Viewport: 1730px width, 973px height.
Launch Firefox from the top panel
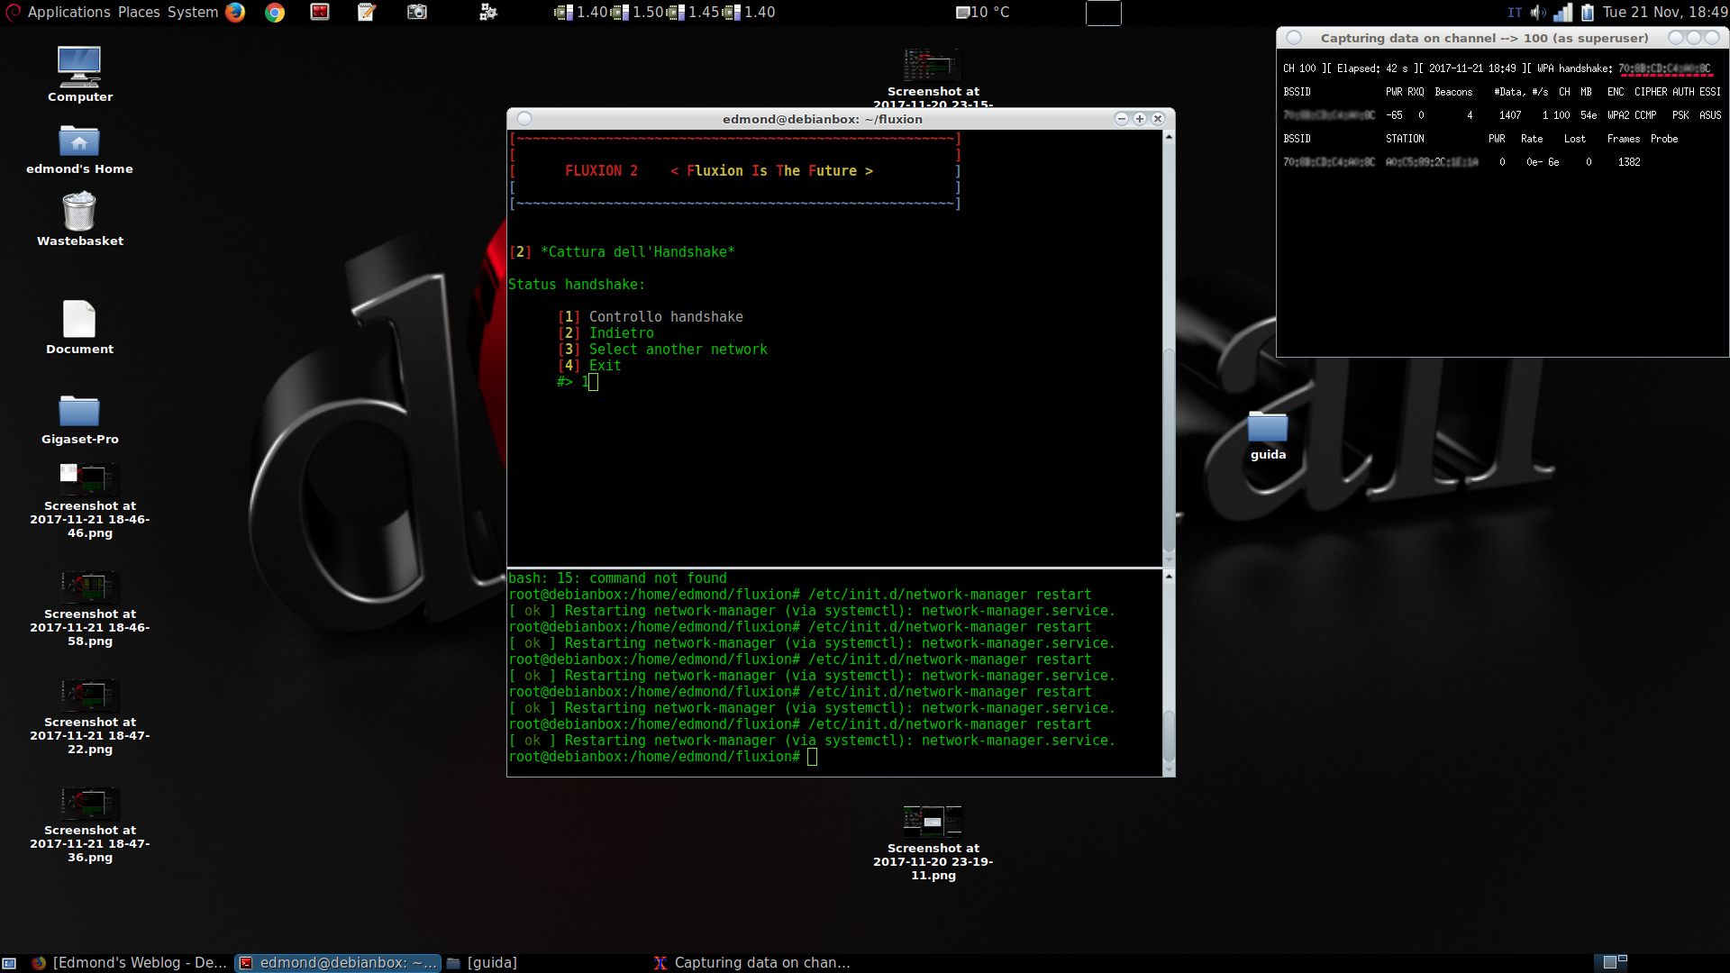point(235,12)
